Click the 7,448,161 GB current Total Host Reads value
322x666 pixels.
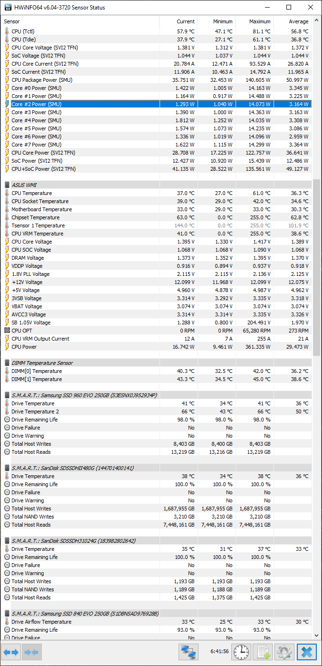click(179, 524)
